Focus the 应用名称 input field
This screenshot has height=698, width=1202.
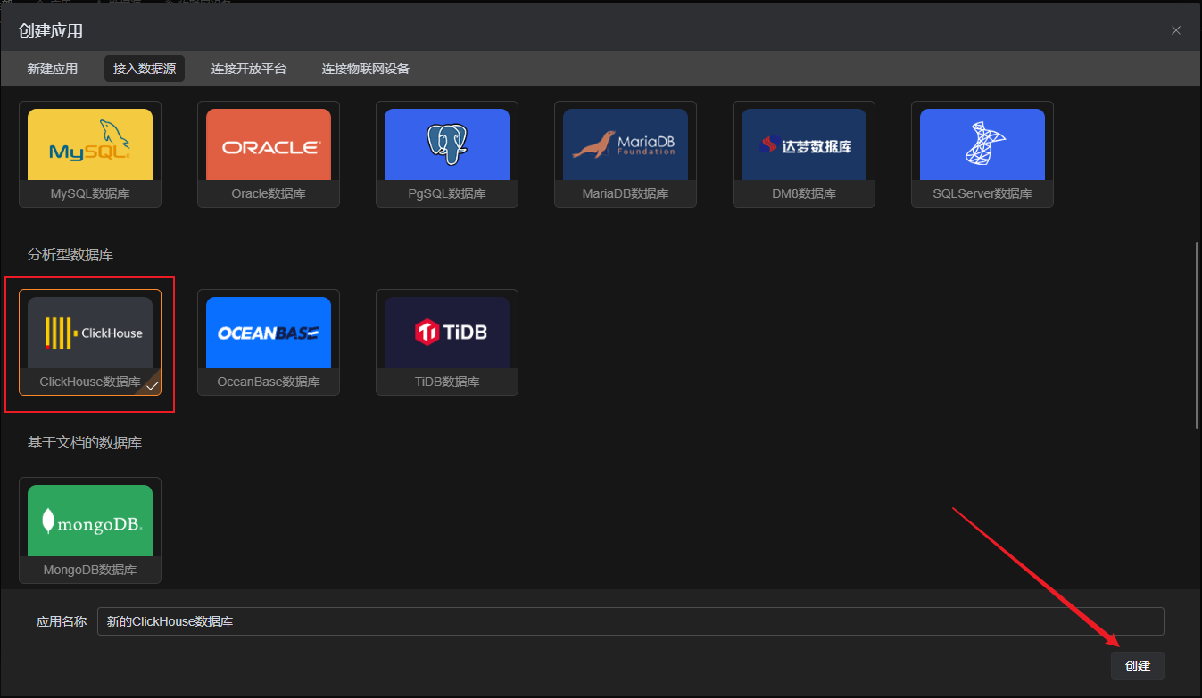[631, 621]
